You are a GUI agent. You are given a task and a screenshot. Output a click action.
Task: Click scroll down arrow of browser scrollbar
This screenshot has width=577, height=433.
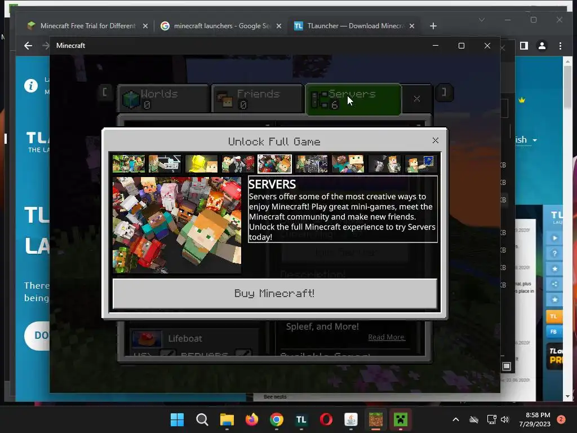[x=567, y=396]
